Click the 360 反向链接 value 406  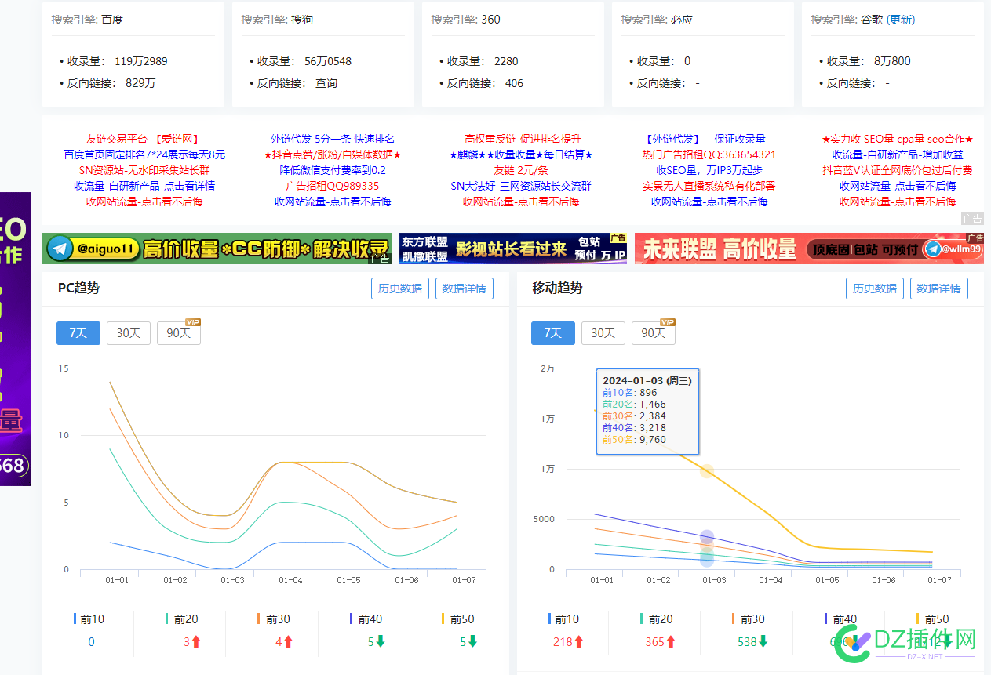[x=514, y=82]
